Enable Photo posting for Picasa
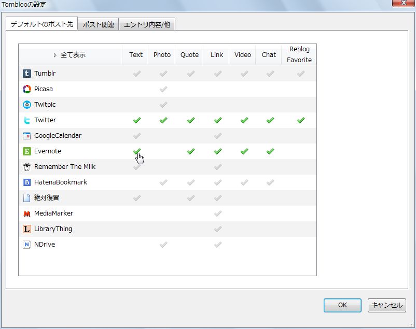This screenshot has height=329, width=416. (x=163, y=89)
